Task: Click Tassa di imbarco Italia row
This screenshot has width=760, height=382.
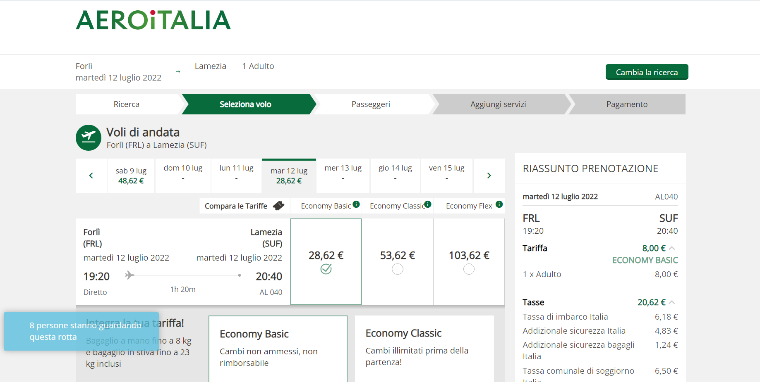Action: [600, 317]
